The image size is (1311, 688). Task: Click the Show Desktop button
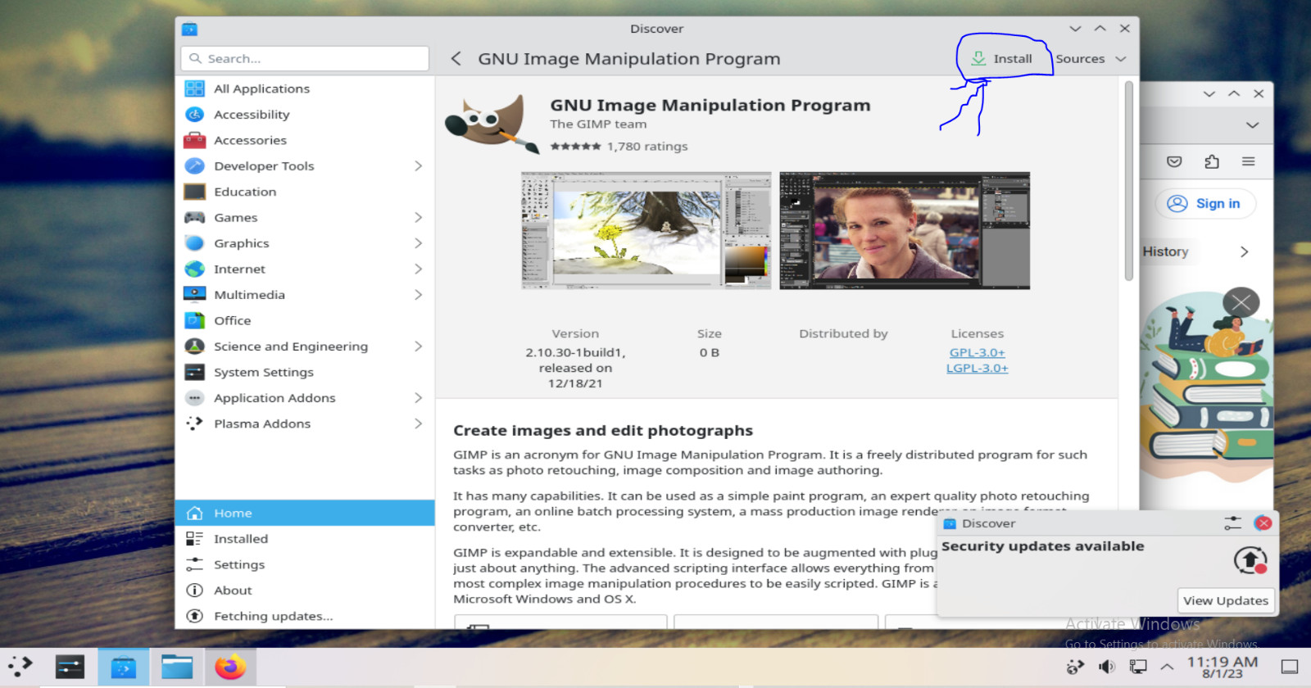pos(1290,667)
